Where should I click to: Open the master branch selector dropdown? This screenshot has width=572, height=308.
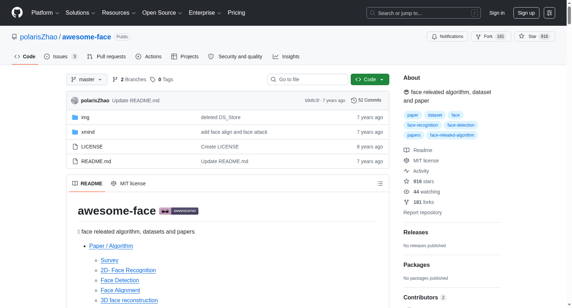pos(87,79)
